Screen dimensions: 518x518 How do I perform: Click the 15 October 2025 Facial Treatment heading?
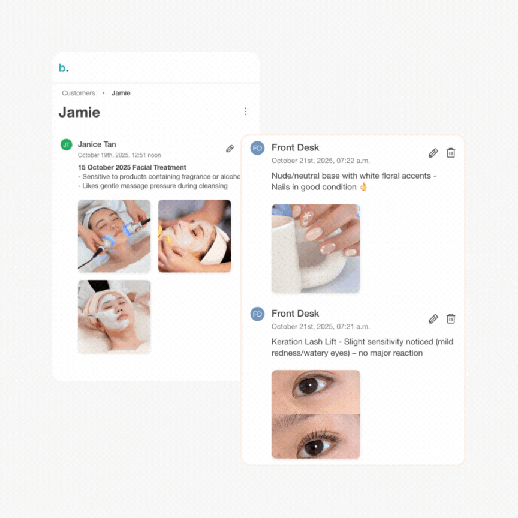tap(132, 167)
